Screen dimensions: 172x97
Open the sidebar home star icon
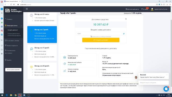pyautogui.click(x=2, y=13)
